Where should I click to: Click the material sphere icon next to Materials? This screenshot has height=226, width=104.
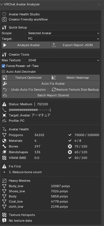click(x=5, y=141)
